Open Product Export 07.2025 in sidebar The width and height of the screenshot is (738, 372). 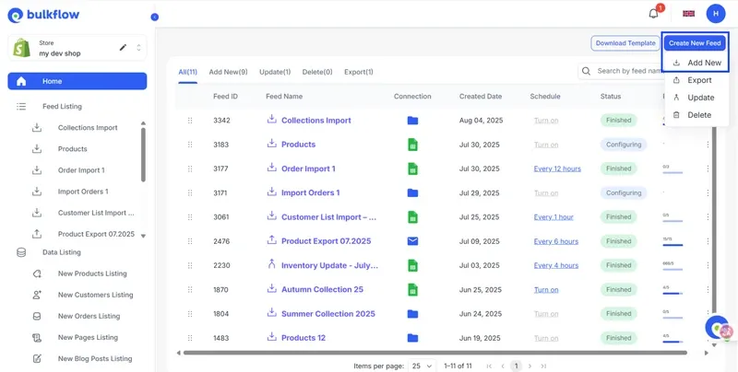click(96, 235)
